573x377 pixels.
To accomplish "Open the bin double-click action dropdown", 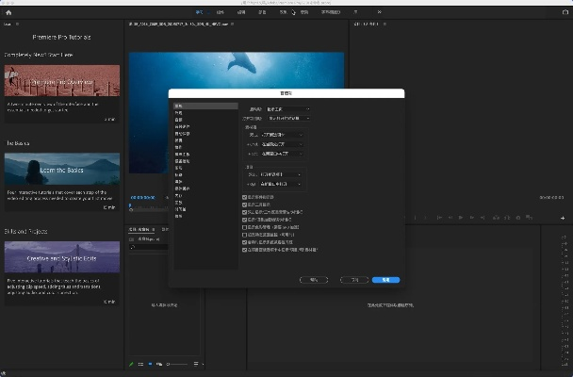I will coord(281,135).
